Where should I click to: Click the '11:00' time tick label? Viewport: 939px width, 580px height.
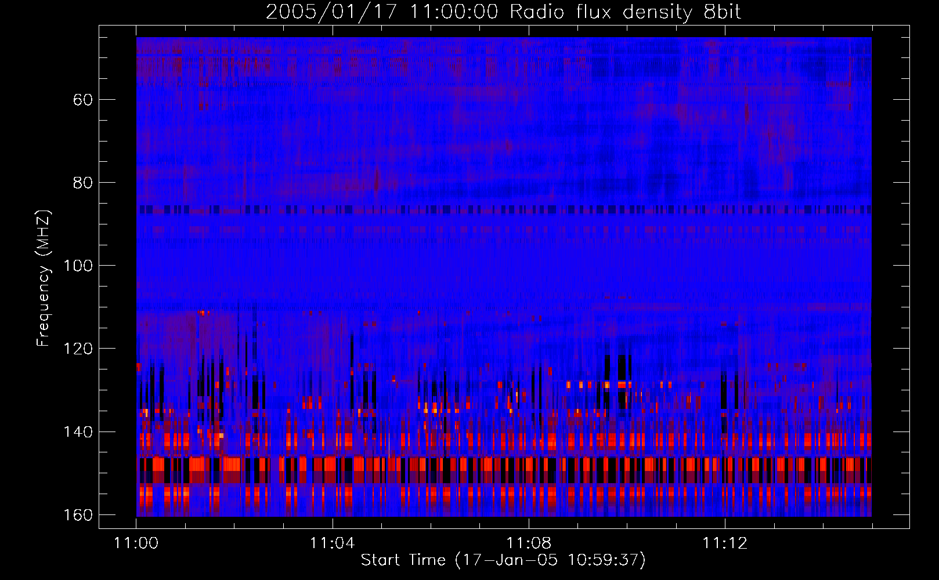pyautogui.click(x=136, y=543)
